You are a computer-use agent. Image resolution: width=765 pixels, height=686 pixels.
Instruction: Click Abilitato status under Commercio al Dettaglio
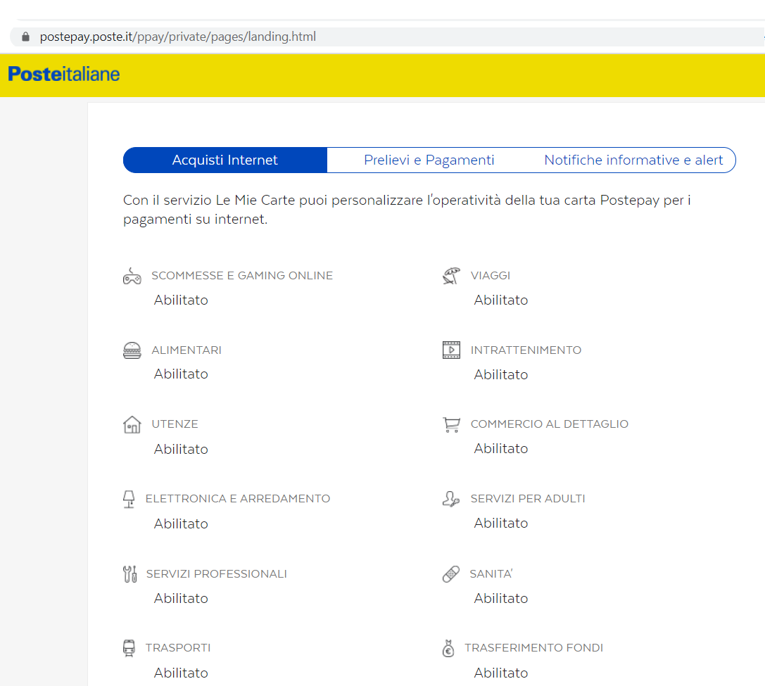coord(501,449)
